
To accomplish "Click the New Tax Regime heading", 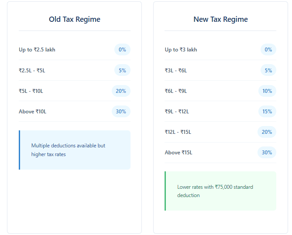I will click(x=220, y=19).
